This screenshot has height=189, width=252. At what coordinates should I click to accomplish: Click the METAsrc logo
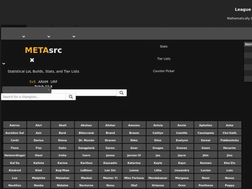(x=43, y=50)
